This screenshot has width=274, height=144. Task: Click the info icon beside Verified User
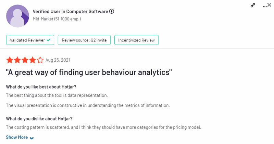click(112, 11)
